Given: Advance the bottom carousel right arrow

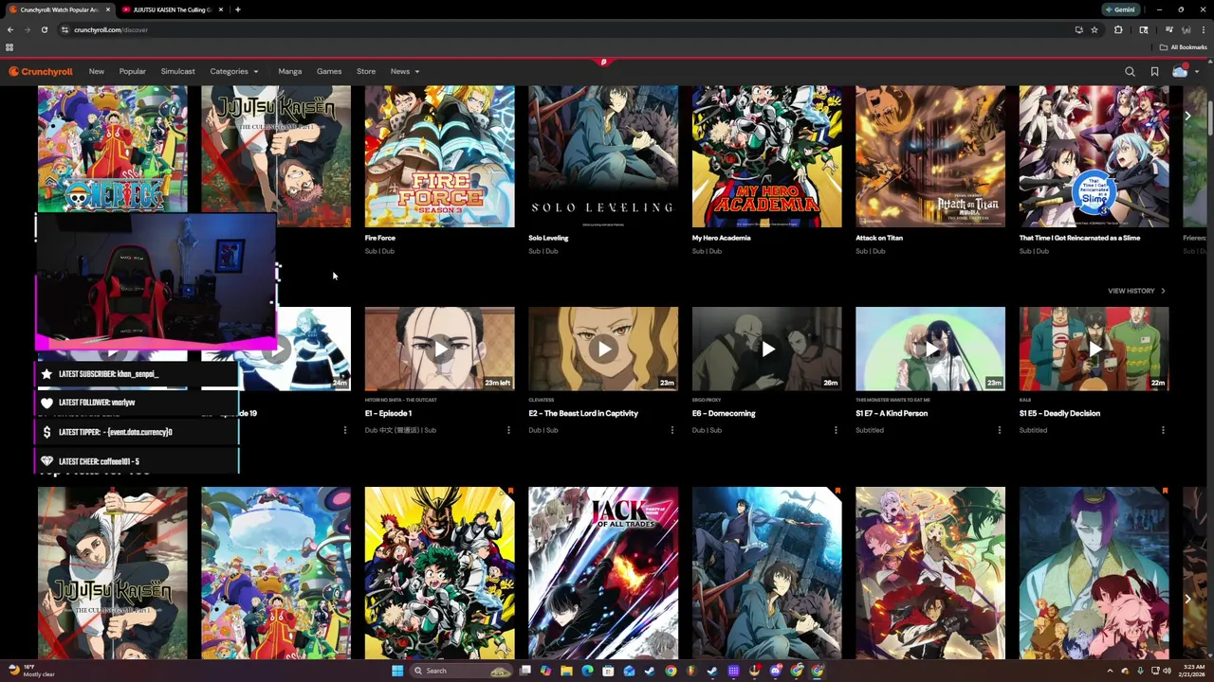Looking at the screenshot, I should [x=1187, y=599].
